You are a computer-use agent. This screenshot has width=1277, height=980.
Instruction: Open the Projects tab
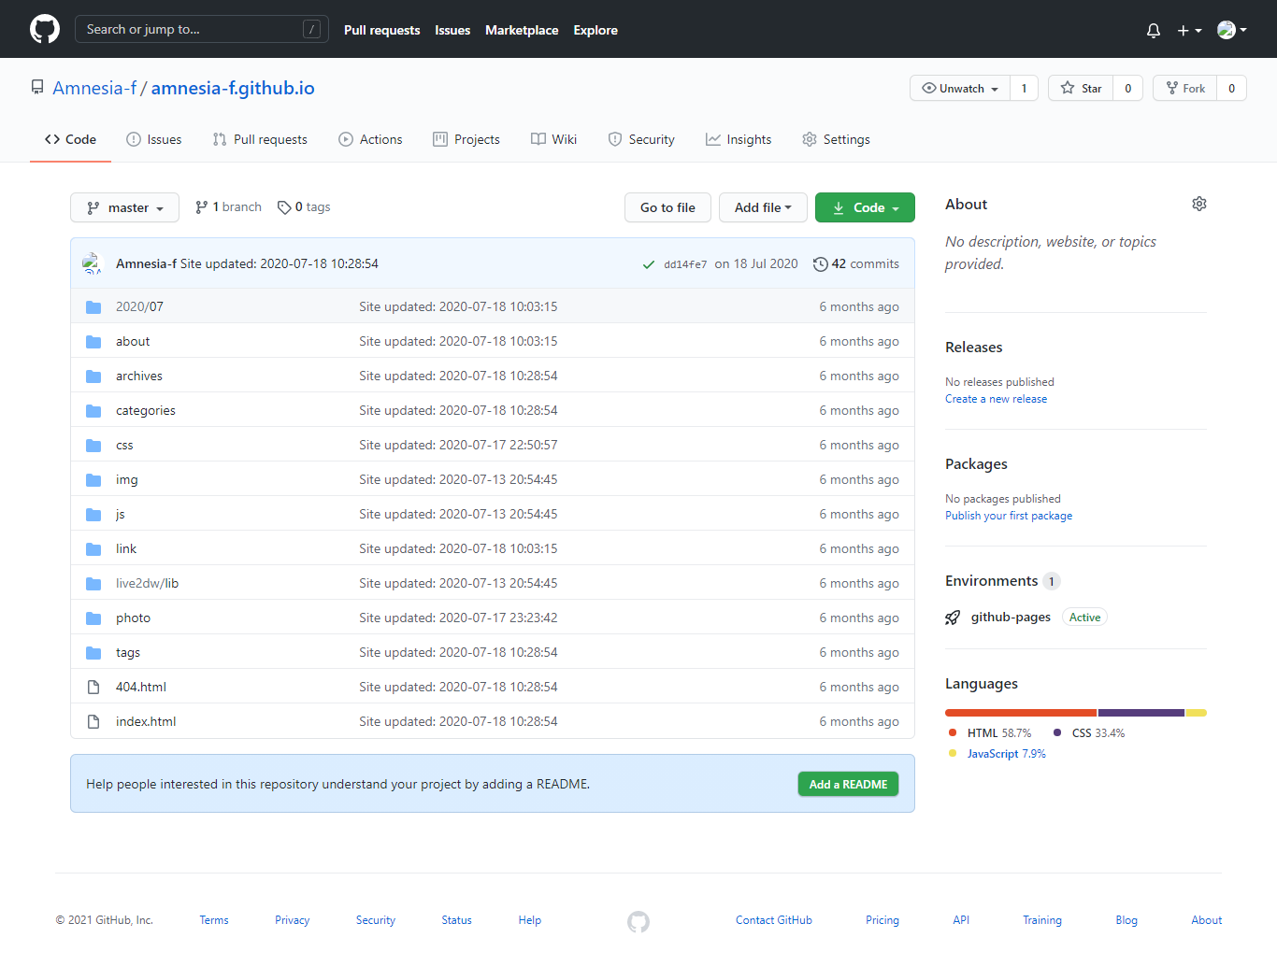point(466,139)
